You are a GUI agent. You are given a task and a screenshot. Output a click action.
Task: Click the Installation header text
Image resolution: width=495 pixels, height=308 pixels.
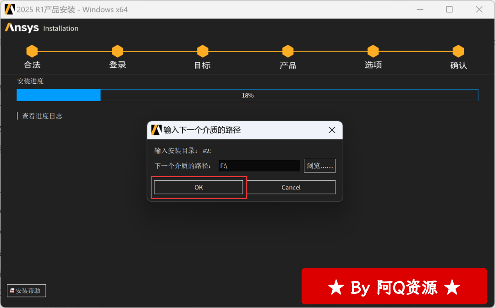click(x=60, y=28)
